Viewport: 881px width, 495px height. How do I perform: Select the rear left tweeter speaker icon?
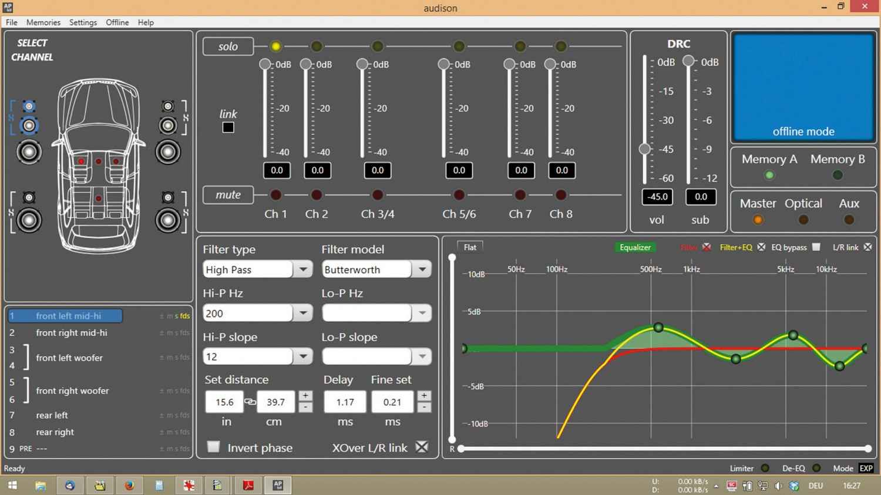click(x=29, y=198)
